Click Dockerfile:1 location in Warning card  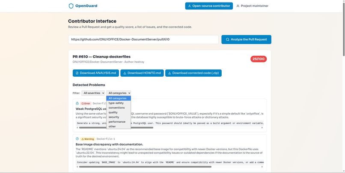(x=106, y=139)
